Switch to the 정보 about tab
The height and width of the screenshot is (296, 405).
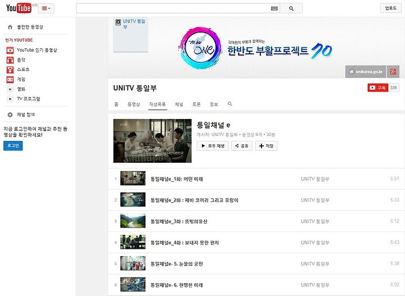click(214, 104)
